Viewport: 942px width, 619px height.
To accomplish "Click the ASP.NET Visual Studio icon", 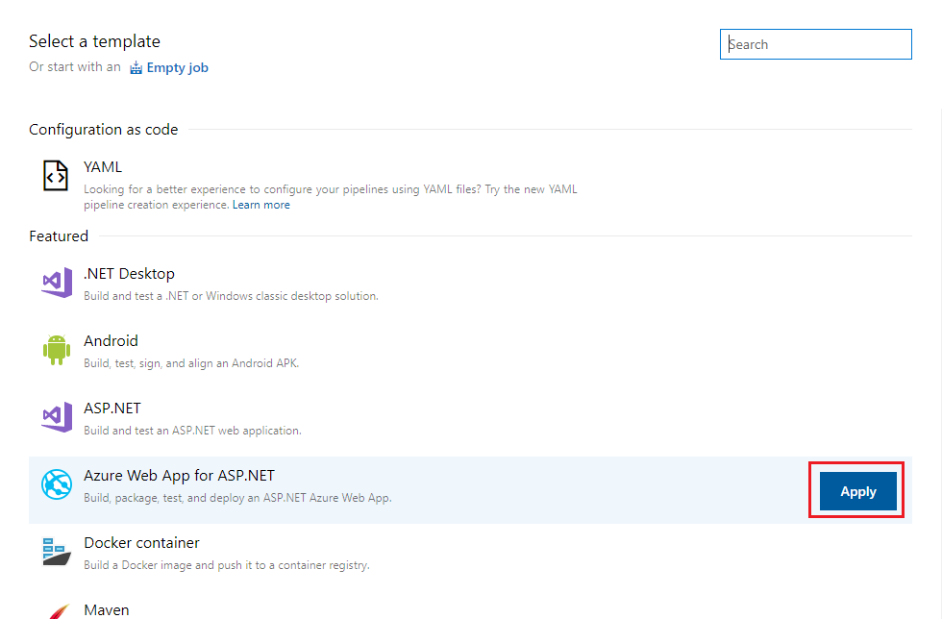I will [57, 417].
